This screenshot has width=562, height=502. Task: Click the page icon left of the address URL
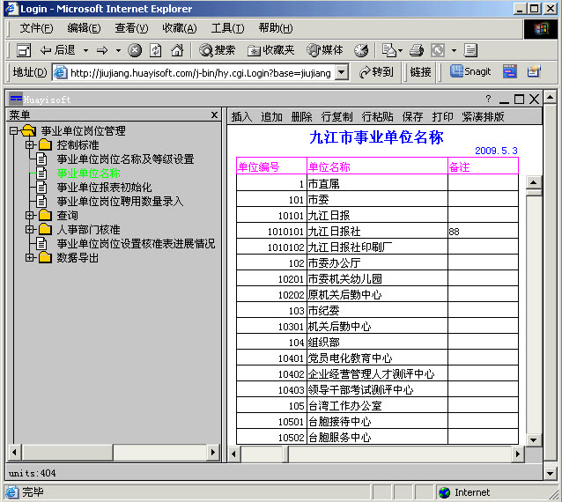pyautogui.click(x=61, y=73)
